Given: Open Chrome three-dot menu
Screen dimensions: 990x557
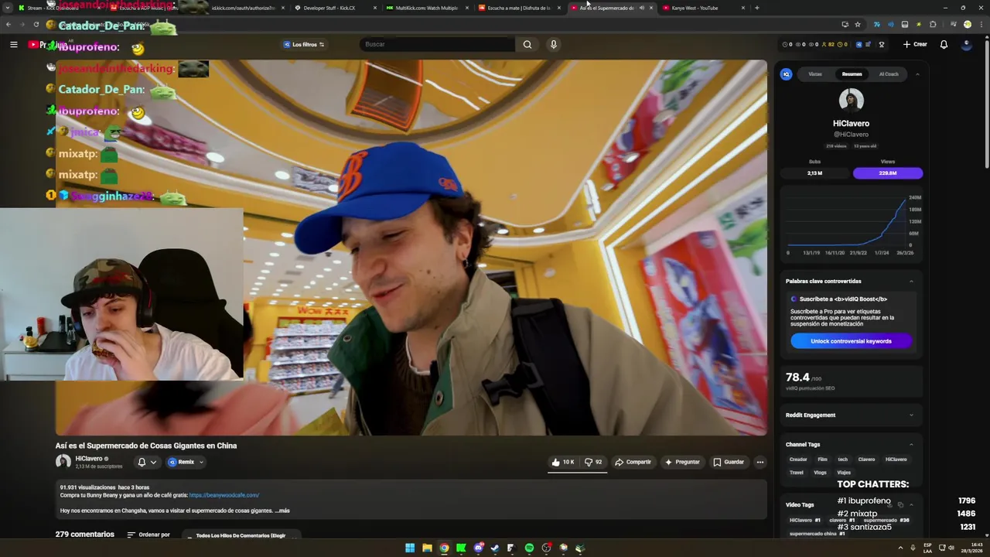Looking at the screenshot, I should click(980, 24).
